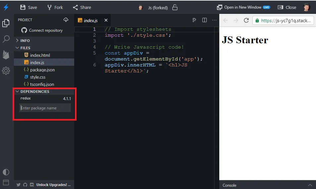Select index.js in the file tree
The height and width of the screenshot is (189, 316).
44,62
